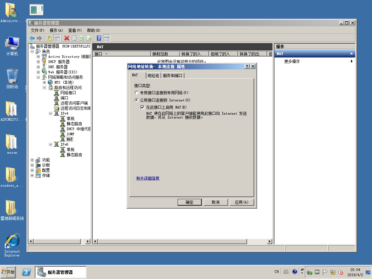Click the export list toolbar icon

[x=89, y=38]
